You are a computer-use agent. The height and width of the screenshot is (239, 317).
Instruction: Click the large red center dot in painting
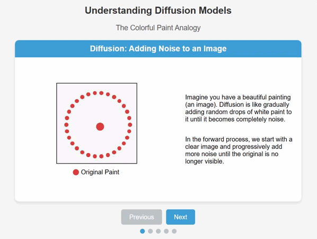pyautogui.click(x=100, y=126)
